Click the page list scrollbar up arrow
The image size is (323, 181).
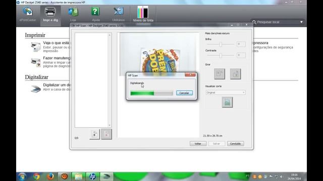coord(110,35)
